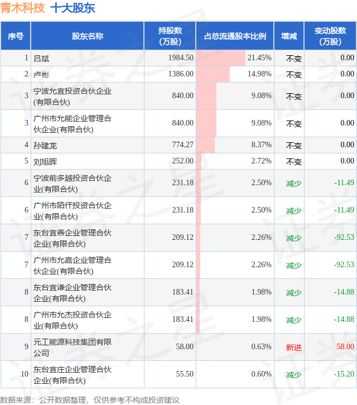
Task: Click shareholder name 孙建龙
Action: click(45, 146)
